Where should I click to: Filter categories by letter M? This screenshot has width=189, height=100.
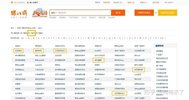[x=88, y=38]
